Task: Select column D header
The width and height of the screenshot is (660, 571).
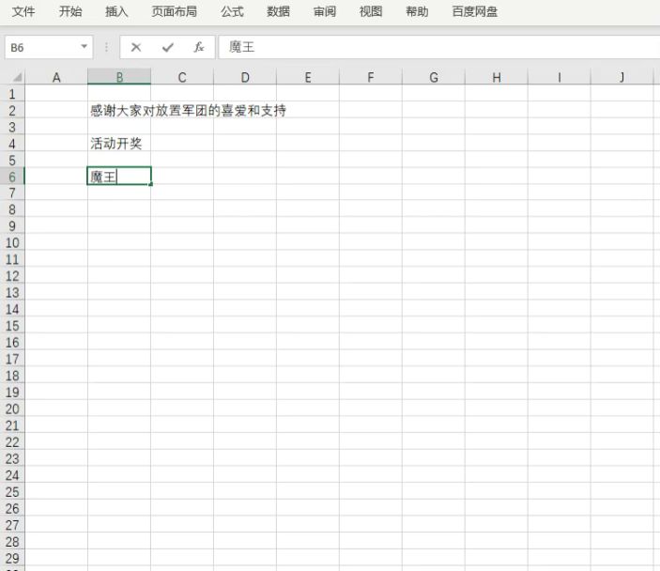Action: pyautogui.click(x=244, y=78)
